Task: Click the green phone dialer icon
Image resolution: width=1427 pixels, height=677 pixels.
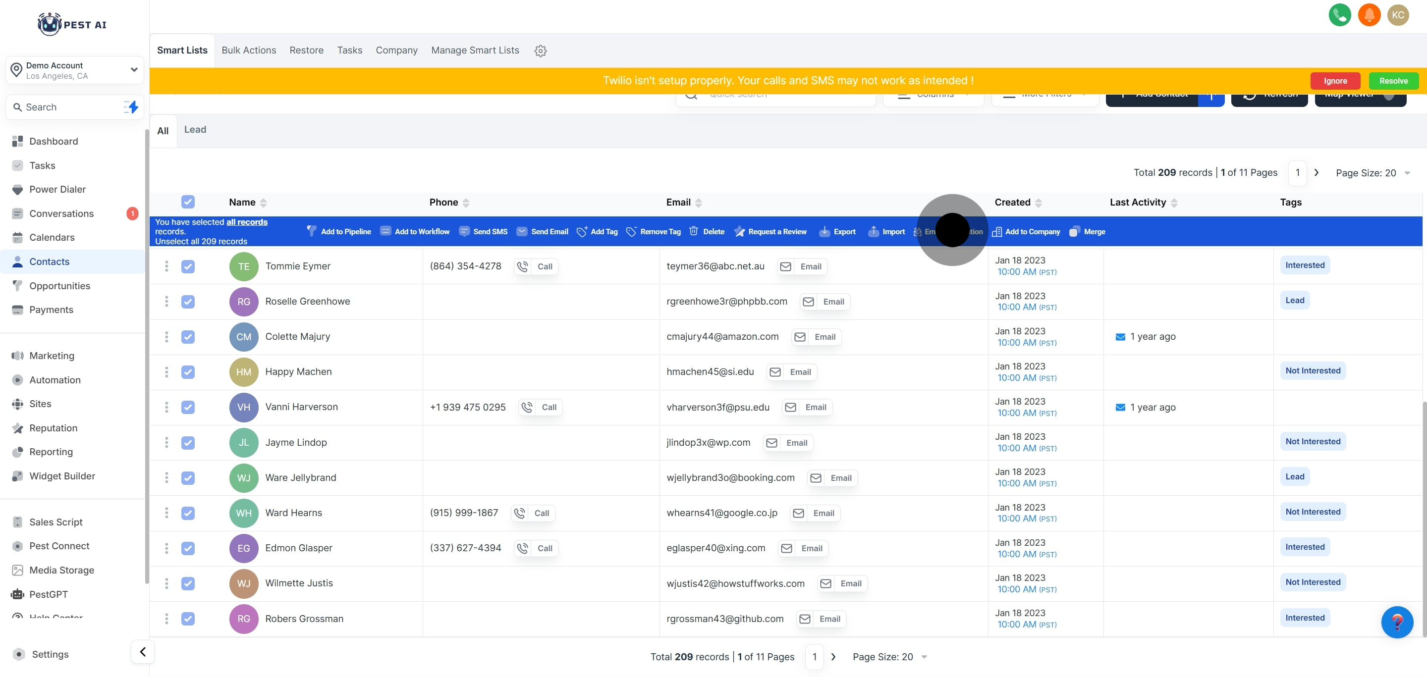Action: tap(1339, 15)
